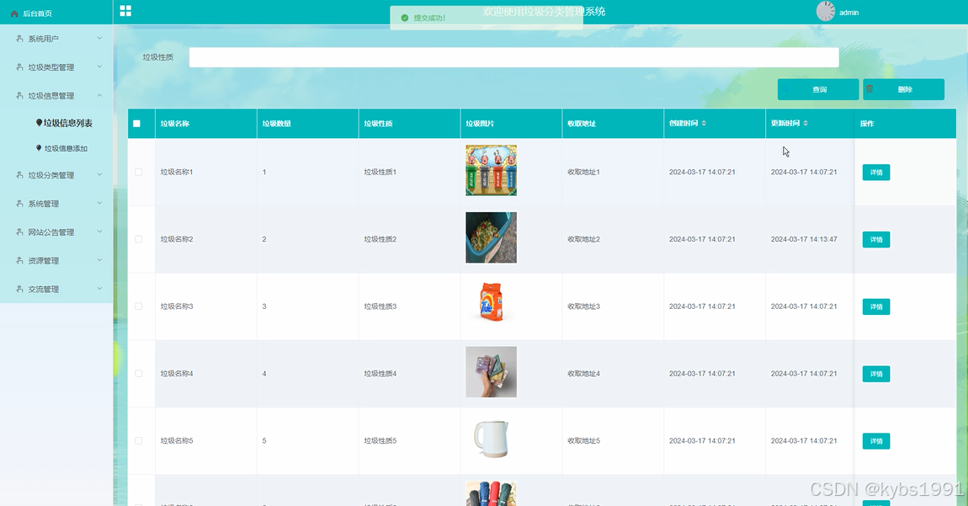
Task: Open the 垃圾信息列表 submenu item
Action: [68, 123]
